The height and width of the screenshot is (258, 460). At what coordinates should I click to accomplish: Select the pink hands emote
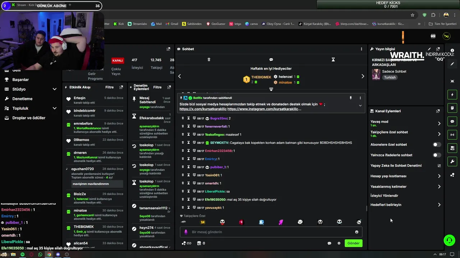tap(281, 222)
